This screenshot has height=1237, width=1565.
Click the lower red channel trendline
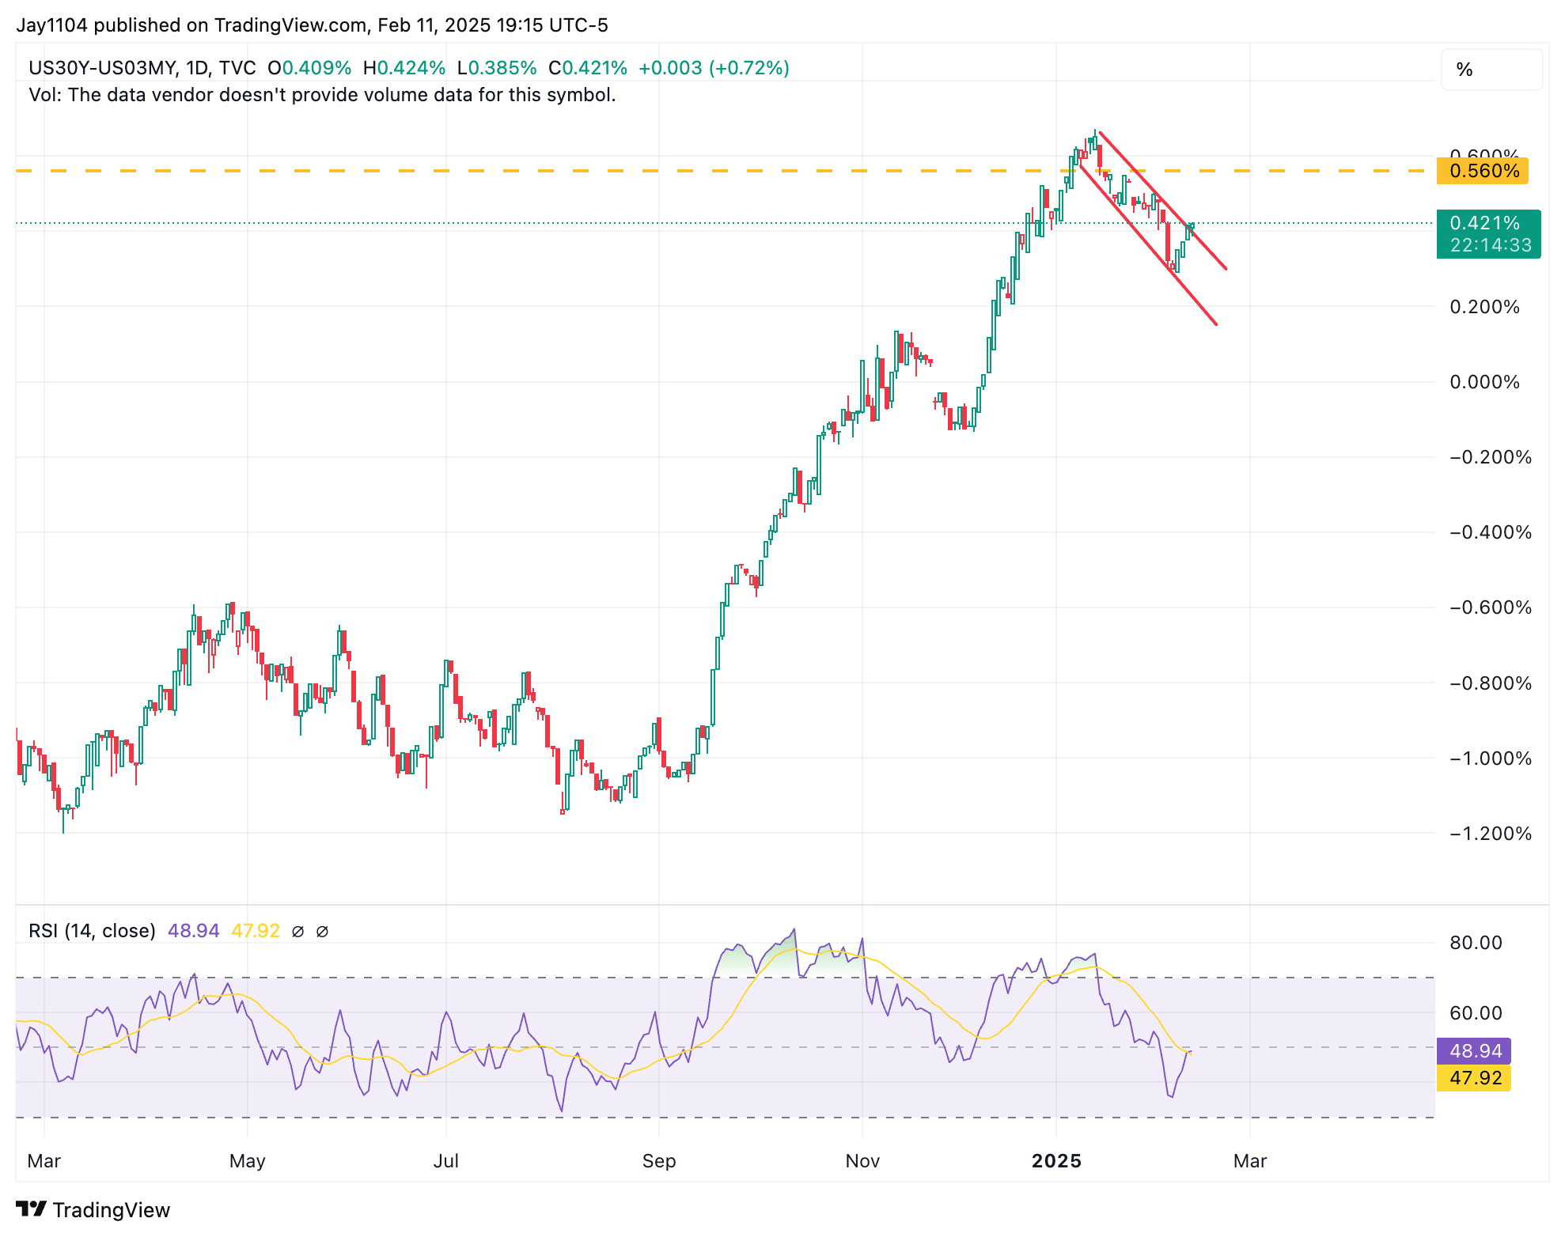click(x=1149, y=245)
